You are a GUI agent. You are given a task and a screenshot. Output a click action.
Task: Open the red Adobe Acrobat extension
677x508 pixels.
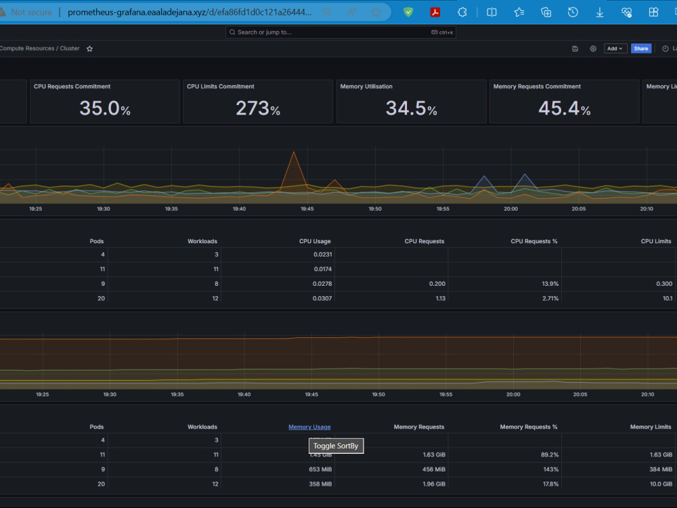(435, 12)
